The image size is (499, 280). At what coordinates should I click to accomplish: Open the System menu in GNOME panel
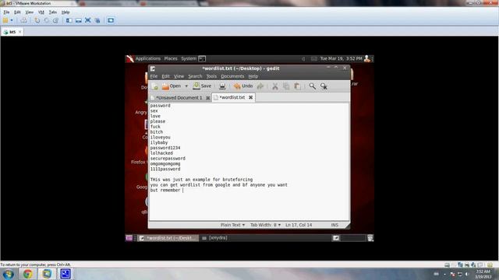189,59
